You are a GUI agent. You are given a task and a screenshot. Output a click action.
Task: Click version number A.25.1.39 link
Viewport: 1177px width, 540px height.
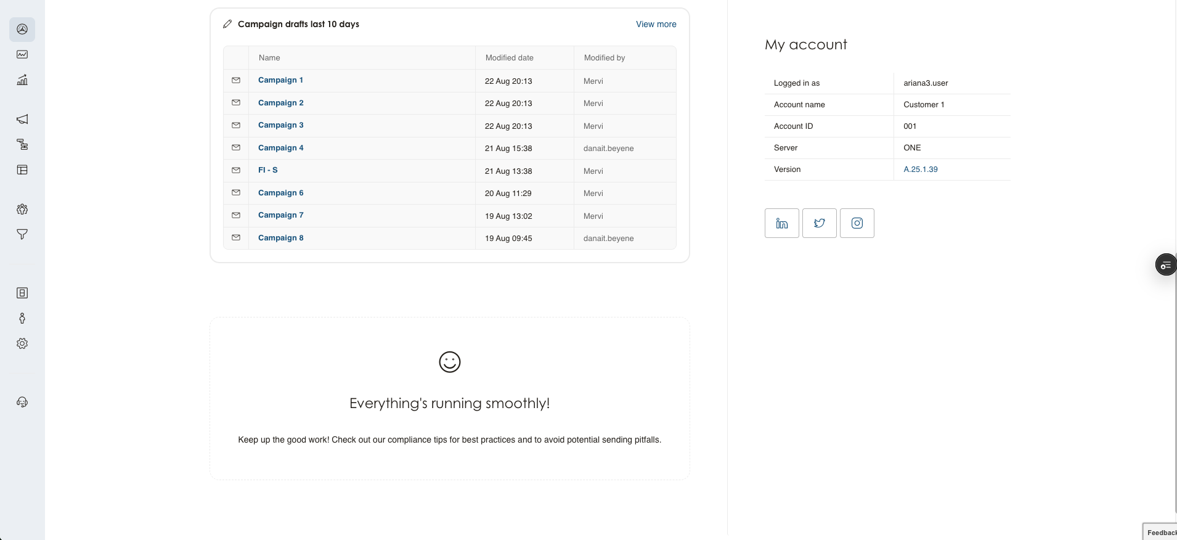coord(920,170)
